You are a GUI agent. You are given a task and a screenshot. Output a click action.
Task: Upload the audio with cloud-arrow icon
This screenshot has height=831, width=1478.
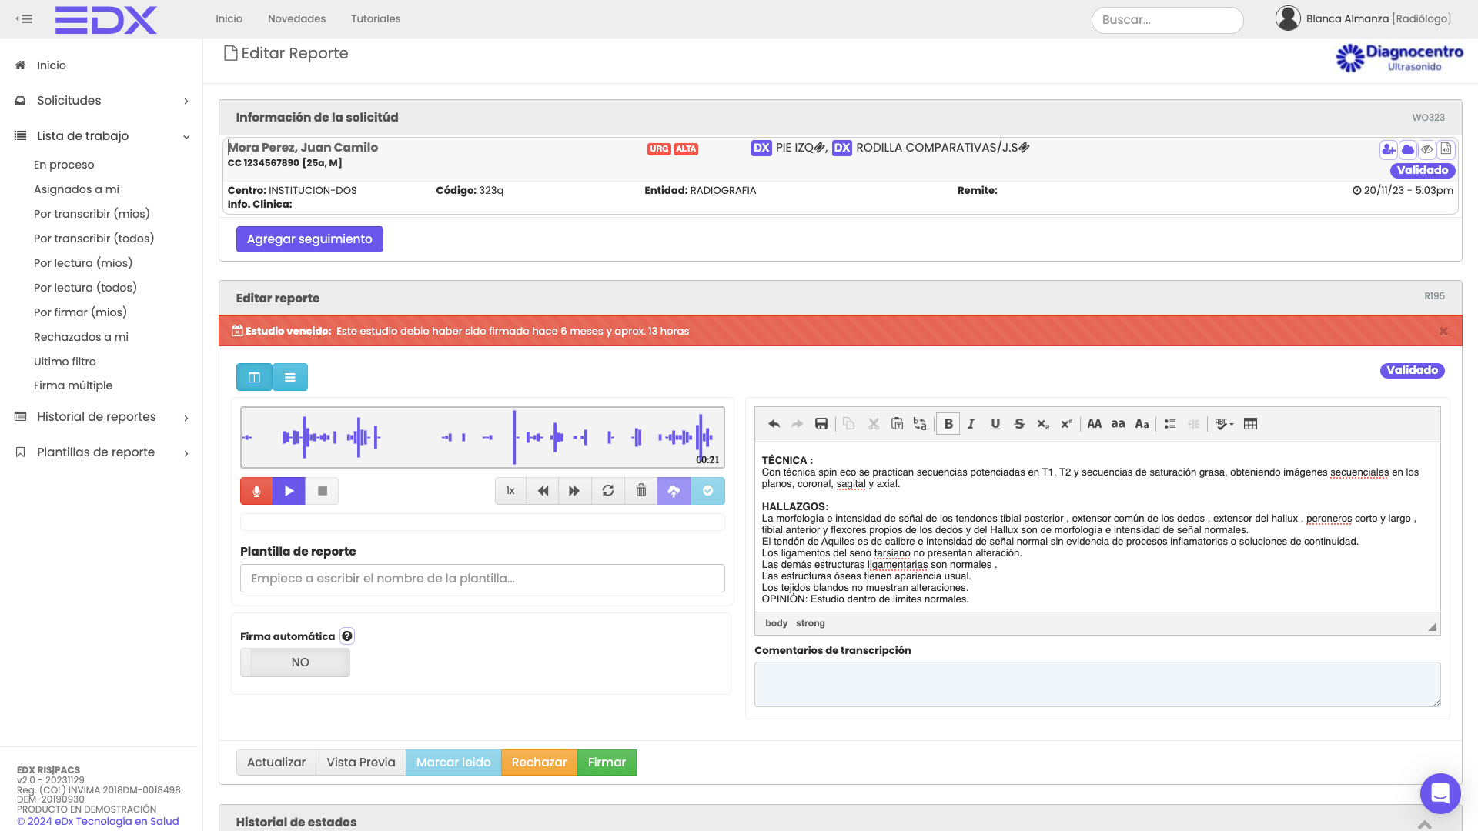pyautogui.click(x=674, y=491)
